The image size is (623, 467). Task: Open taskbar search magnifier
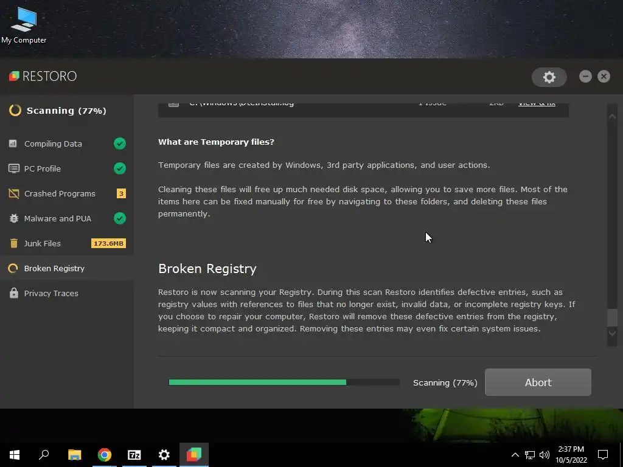[44, 455]
